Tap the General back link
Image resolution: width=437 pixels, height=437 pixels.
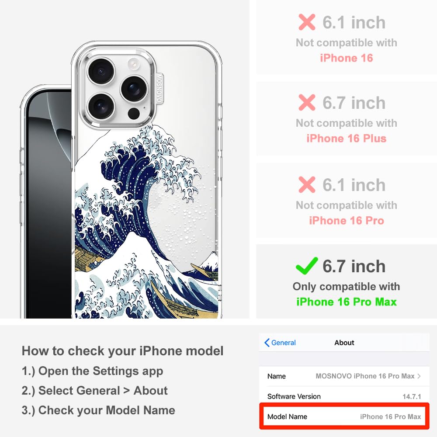[280, 343]
